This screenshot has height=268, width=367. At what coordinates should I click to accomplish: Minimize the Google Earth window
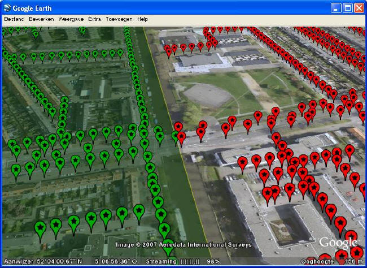(x=336, y=8)
